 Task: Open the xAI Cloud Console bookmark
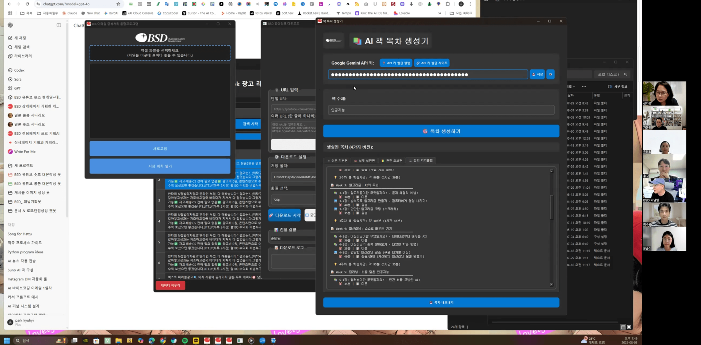pyautogui.click(x=138, y=13)
